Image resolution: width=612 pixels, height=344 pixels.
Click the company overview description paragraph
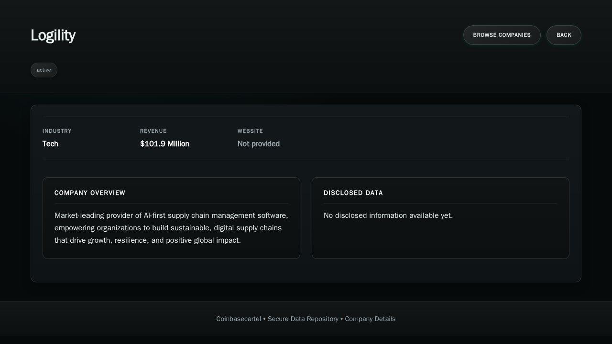click(171, 228)
